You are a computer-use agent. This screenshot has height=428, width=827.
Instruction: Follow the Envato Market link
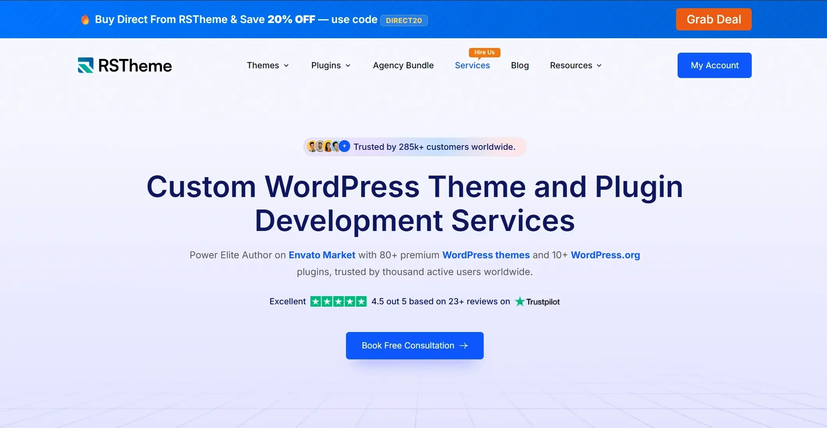coord(322,255)
